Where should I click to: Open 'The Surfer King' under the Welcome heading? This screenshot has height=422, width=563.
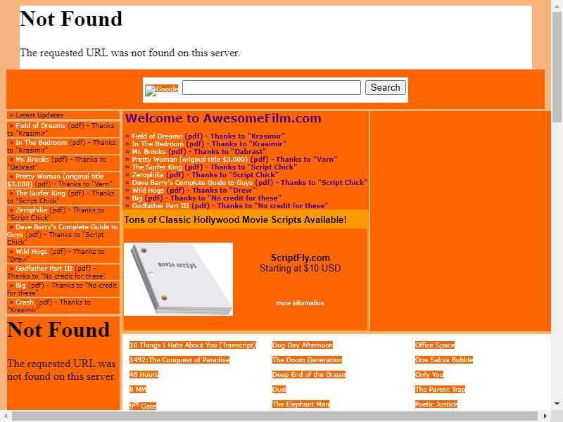(x=157, y=167)
